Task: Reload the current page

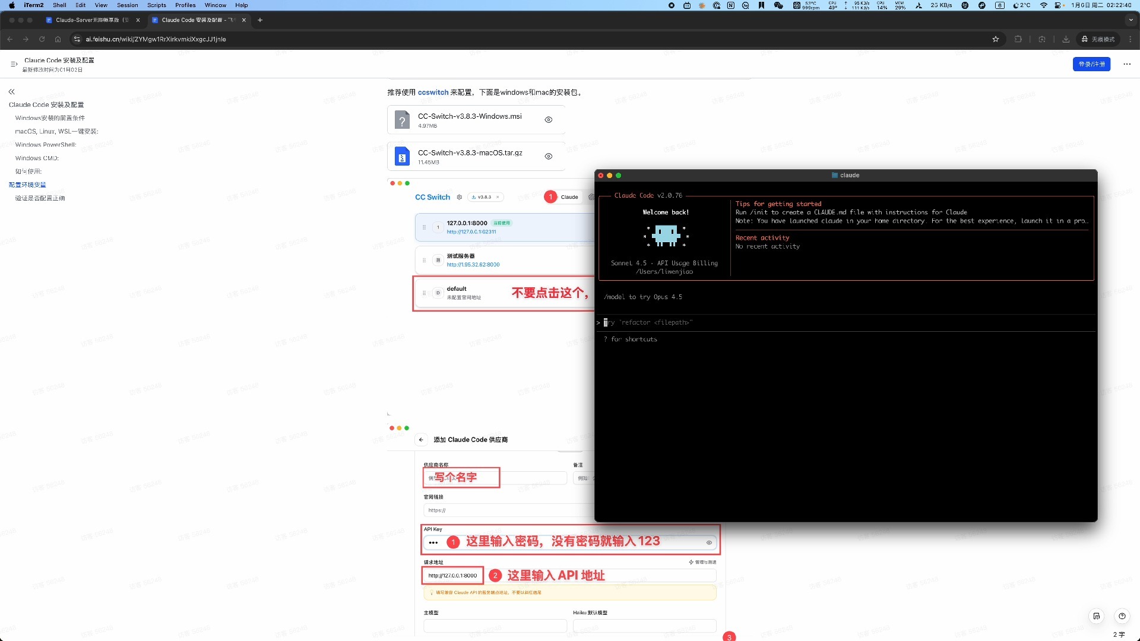Action: [x=42, y=39]
